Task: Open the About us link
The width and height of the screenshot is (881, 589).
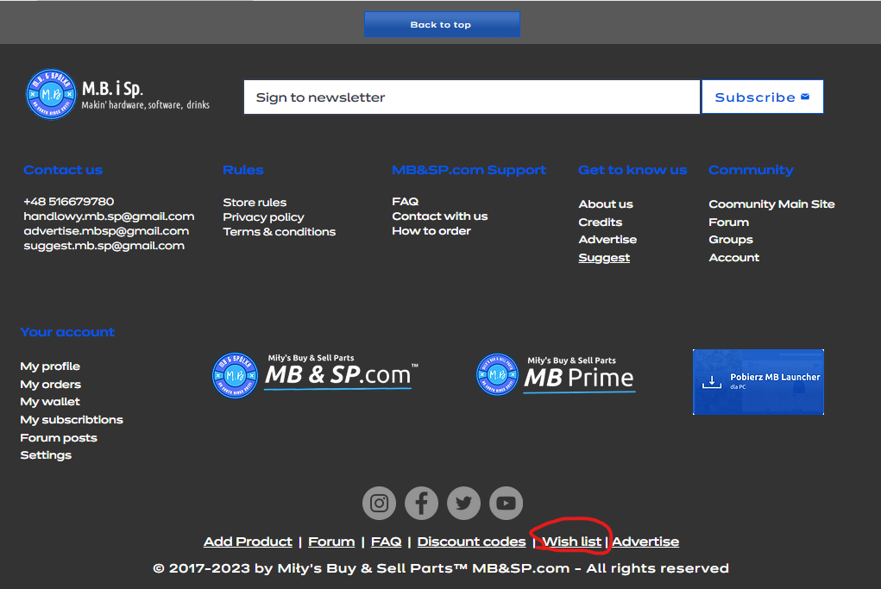Action: click(606, 204)
